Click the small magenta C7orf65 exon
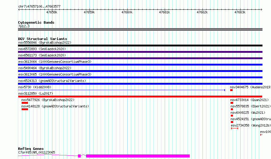Image resolution: width=271 pixels, height=159 pixels. [79, 156]
